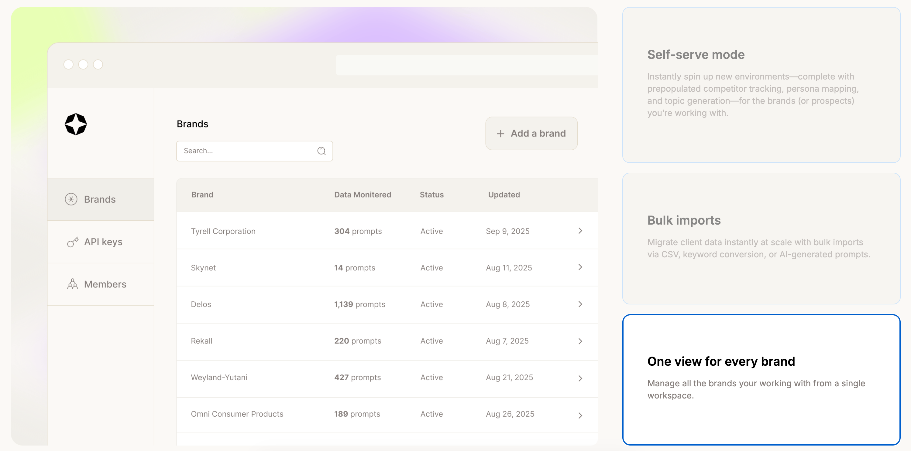Click the plus icon on Add a brand
Viewport: 911px width, 451px height.
tap(500, 134)
